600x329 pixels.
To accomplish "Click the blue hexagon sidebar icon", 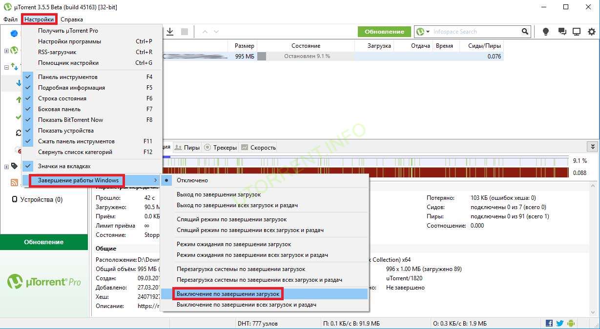I will (x=14, y=34).
